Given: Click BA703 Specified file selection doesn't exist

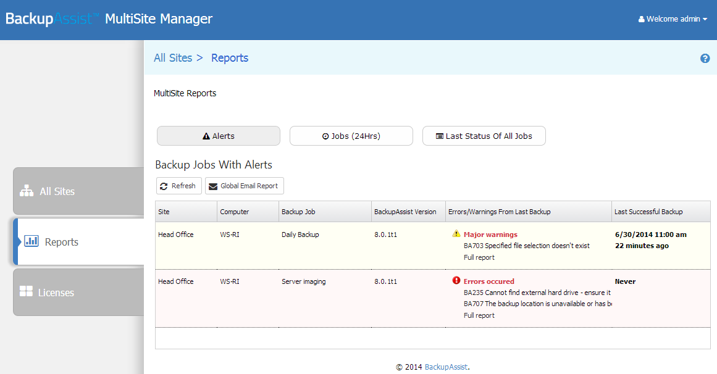Looking at the screenshot, I should [x=526, y=246].
